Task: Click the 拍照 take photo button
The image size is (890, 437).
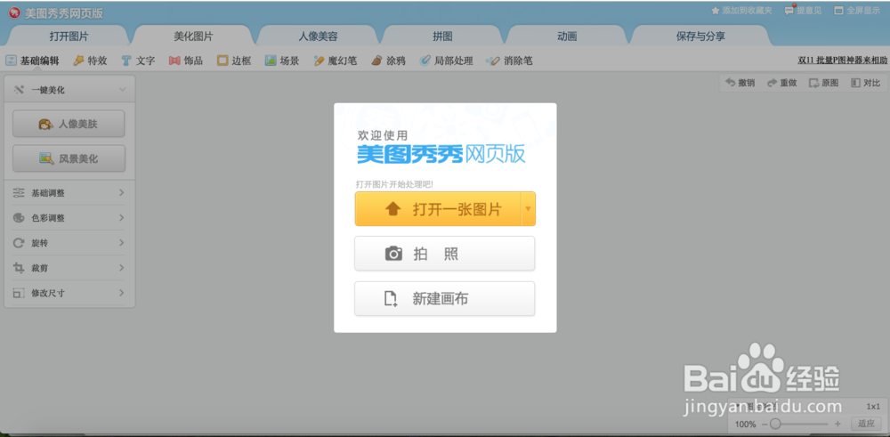Action: pos(445,254)
